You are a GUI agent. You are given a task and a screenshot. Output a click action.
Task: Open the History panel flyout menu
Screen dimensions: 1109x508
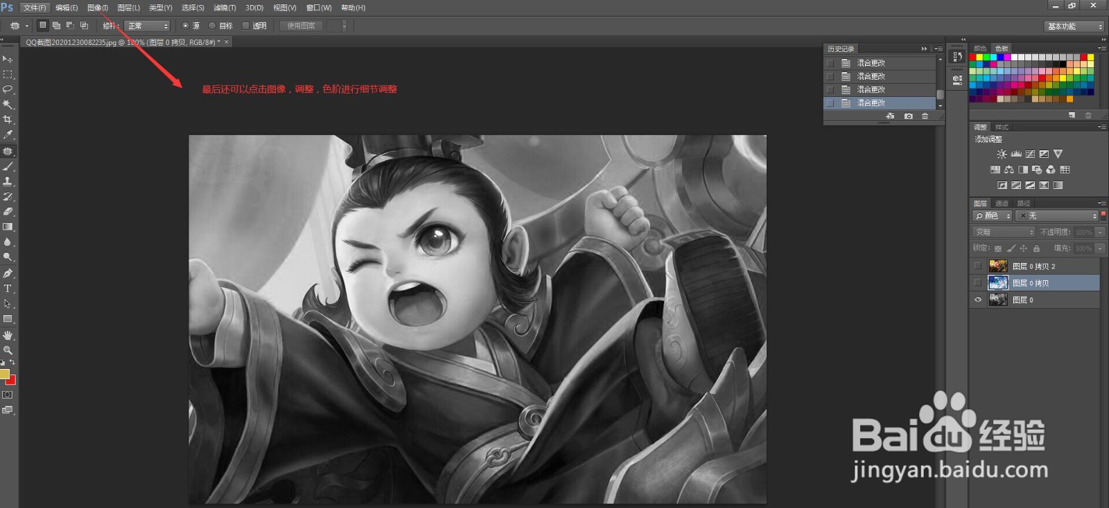(938, 49)
